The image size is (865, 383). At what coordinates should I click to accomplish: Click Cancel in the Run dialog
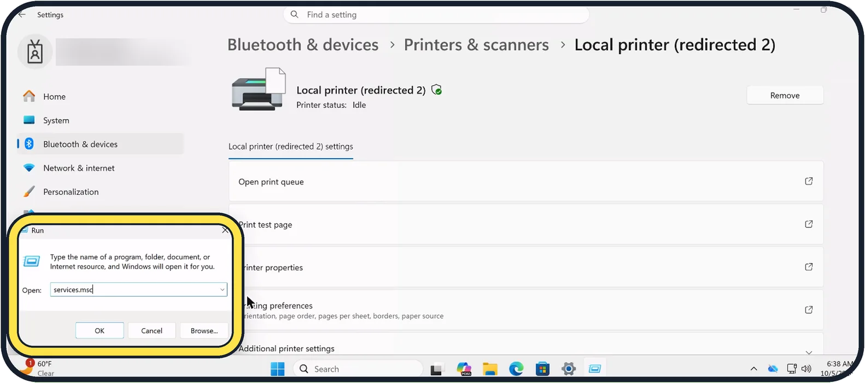[151, 330]
